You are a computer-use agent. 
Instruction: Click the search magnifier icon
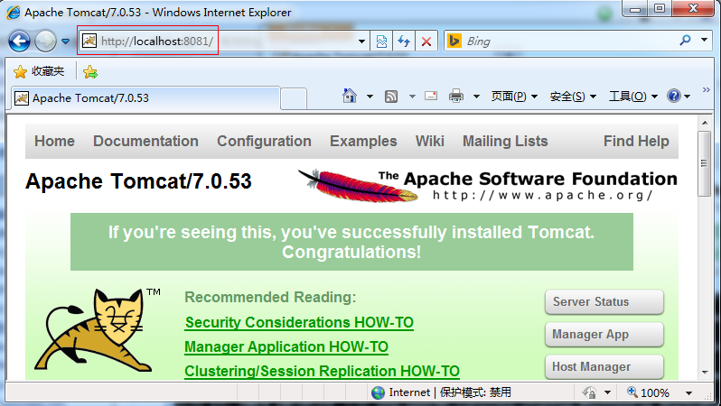point(685,41)
